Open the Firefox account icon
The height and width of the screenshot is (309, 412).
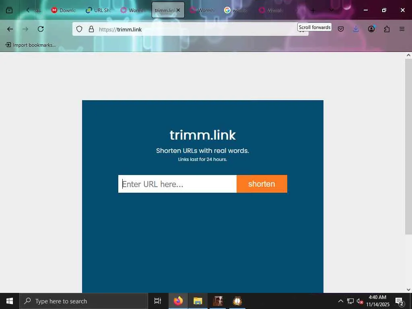tap(371, 29)
